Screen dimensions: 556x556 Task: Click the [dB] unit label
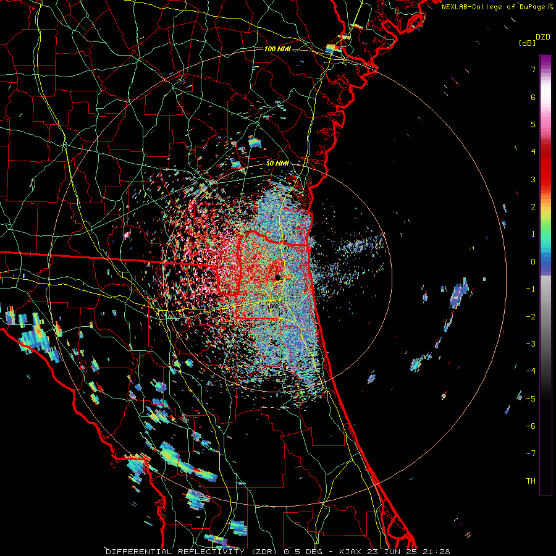click(x=527, y=43)
